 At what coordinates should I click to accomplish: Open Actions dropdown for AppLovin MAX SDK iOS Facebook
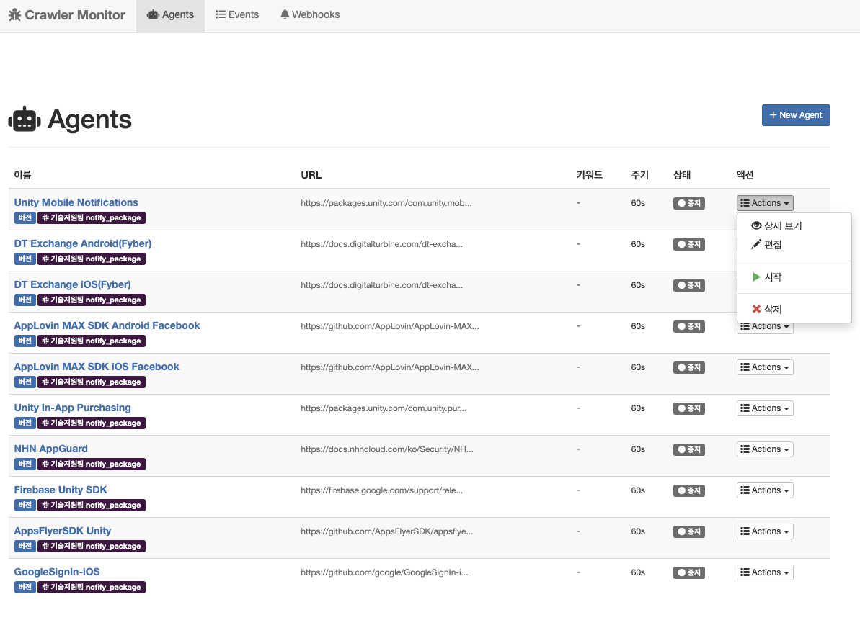(765, 367)
